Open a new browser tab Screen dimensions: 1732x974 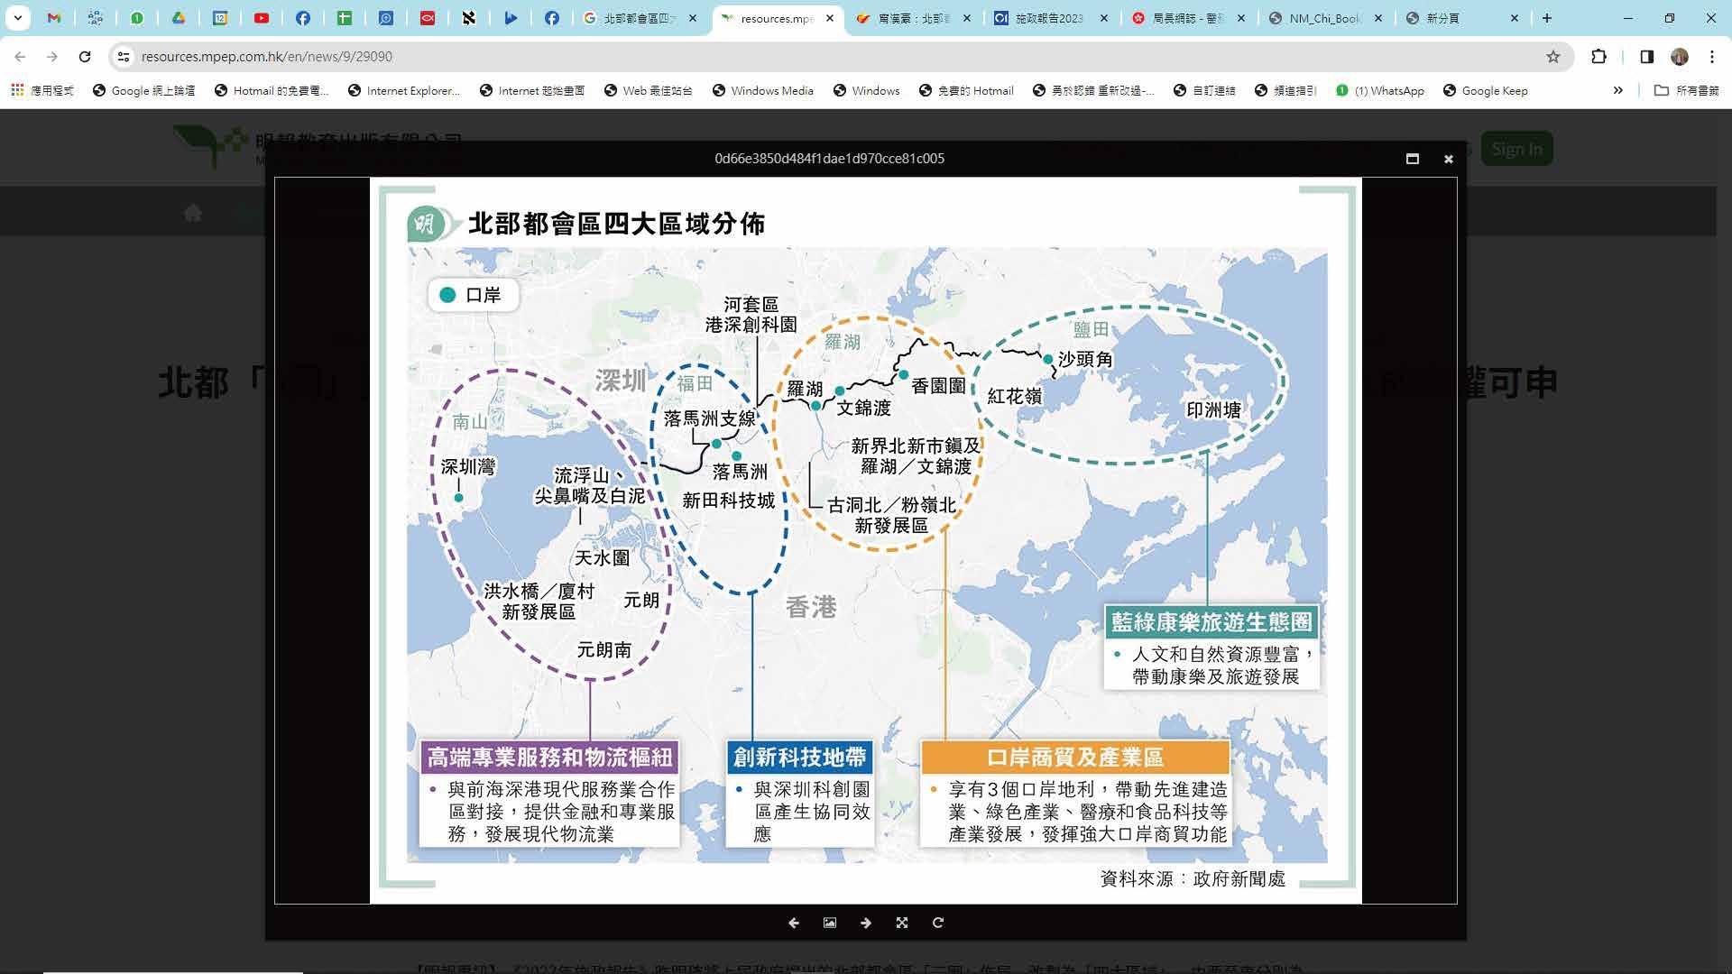pos(1547,18)
